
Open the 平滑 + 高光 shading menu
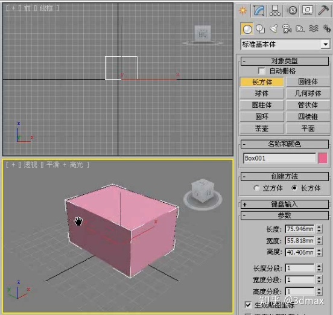[65, 165]
